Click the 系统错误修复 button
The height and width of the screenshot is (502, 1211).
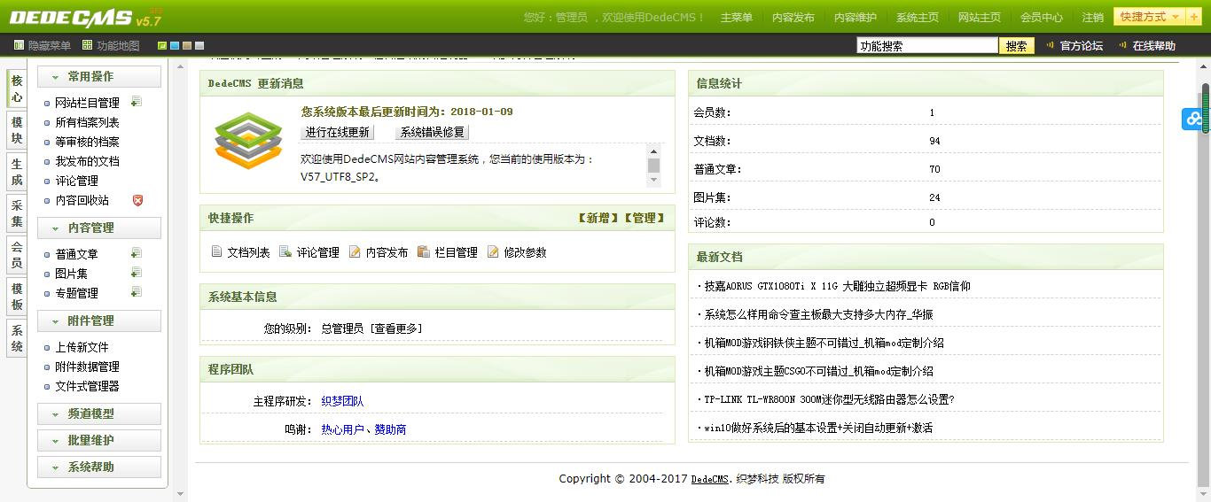pos(432,132)
